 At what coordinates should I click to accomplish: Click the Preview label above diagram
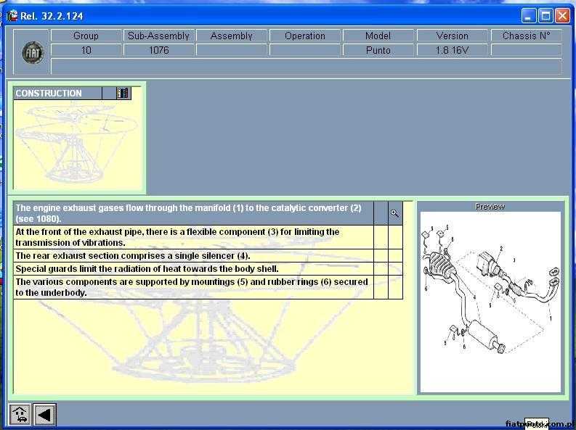point(490,207)
